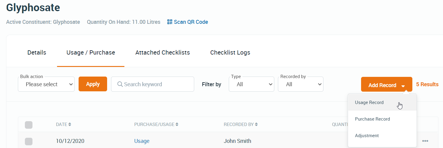Click the magnifier icon in the search box
The width and height of the screenshot is (443, 148).
[120, 84]
